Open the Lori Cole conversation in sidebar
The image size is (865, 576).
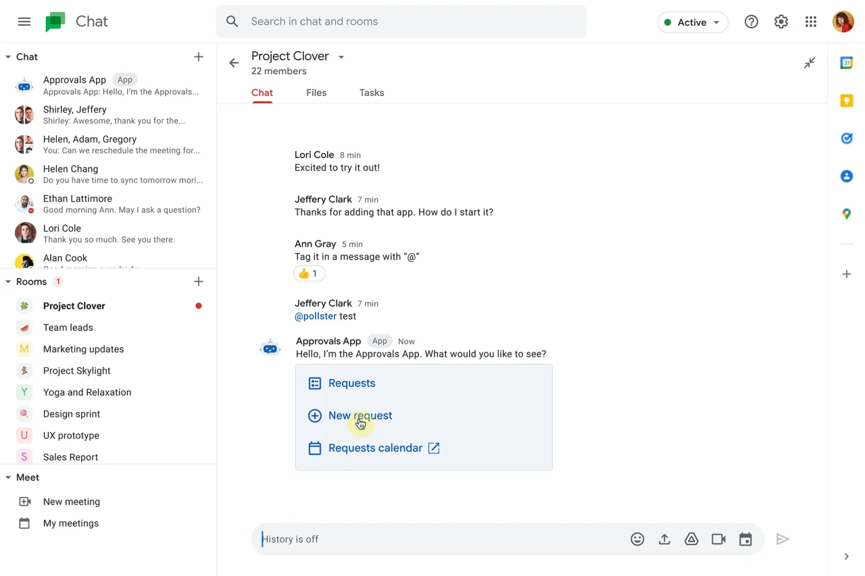tap(108, 234)
